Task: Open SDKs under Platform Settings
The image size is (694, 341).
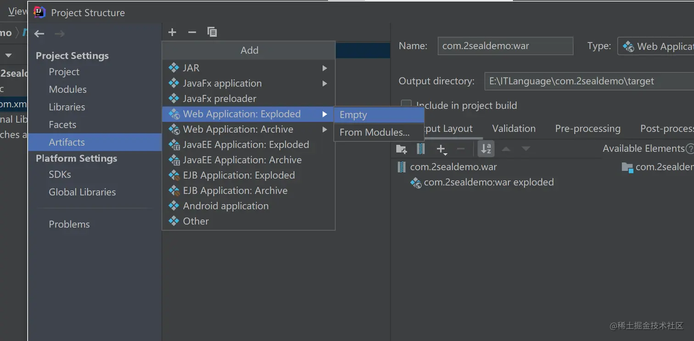Action: pyautogui.click(x=60, y=175)
